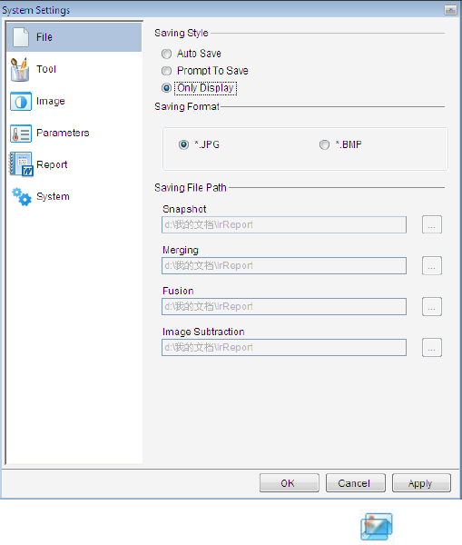Choose *.BMP saving format
462x545 pixels.
pos(324,144)
